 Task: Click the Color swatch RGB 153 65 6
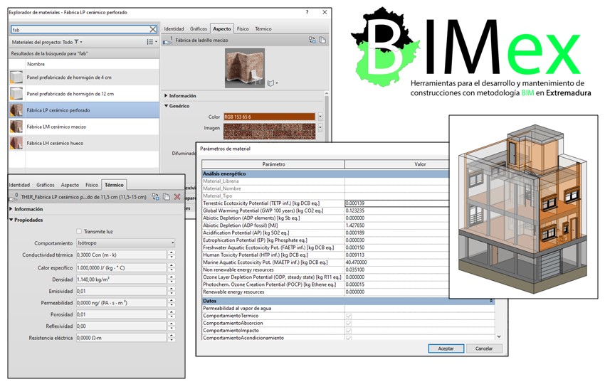pyautogui.click(x=269, y=117)
